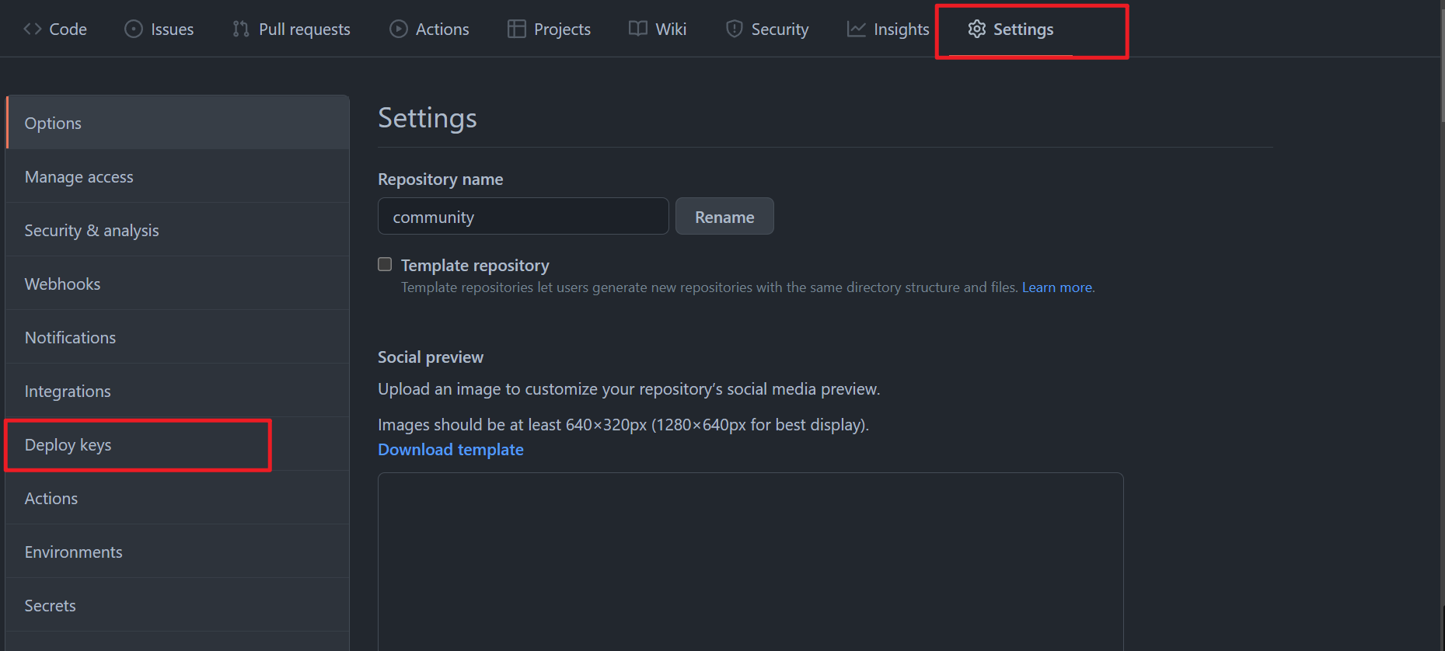Screen dimensions: 1445x651
Task: Click the social preview image area
Action: (x=751, y=562)
